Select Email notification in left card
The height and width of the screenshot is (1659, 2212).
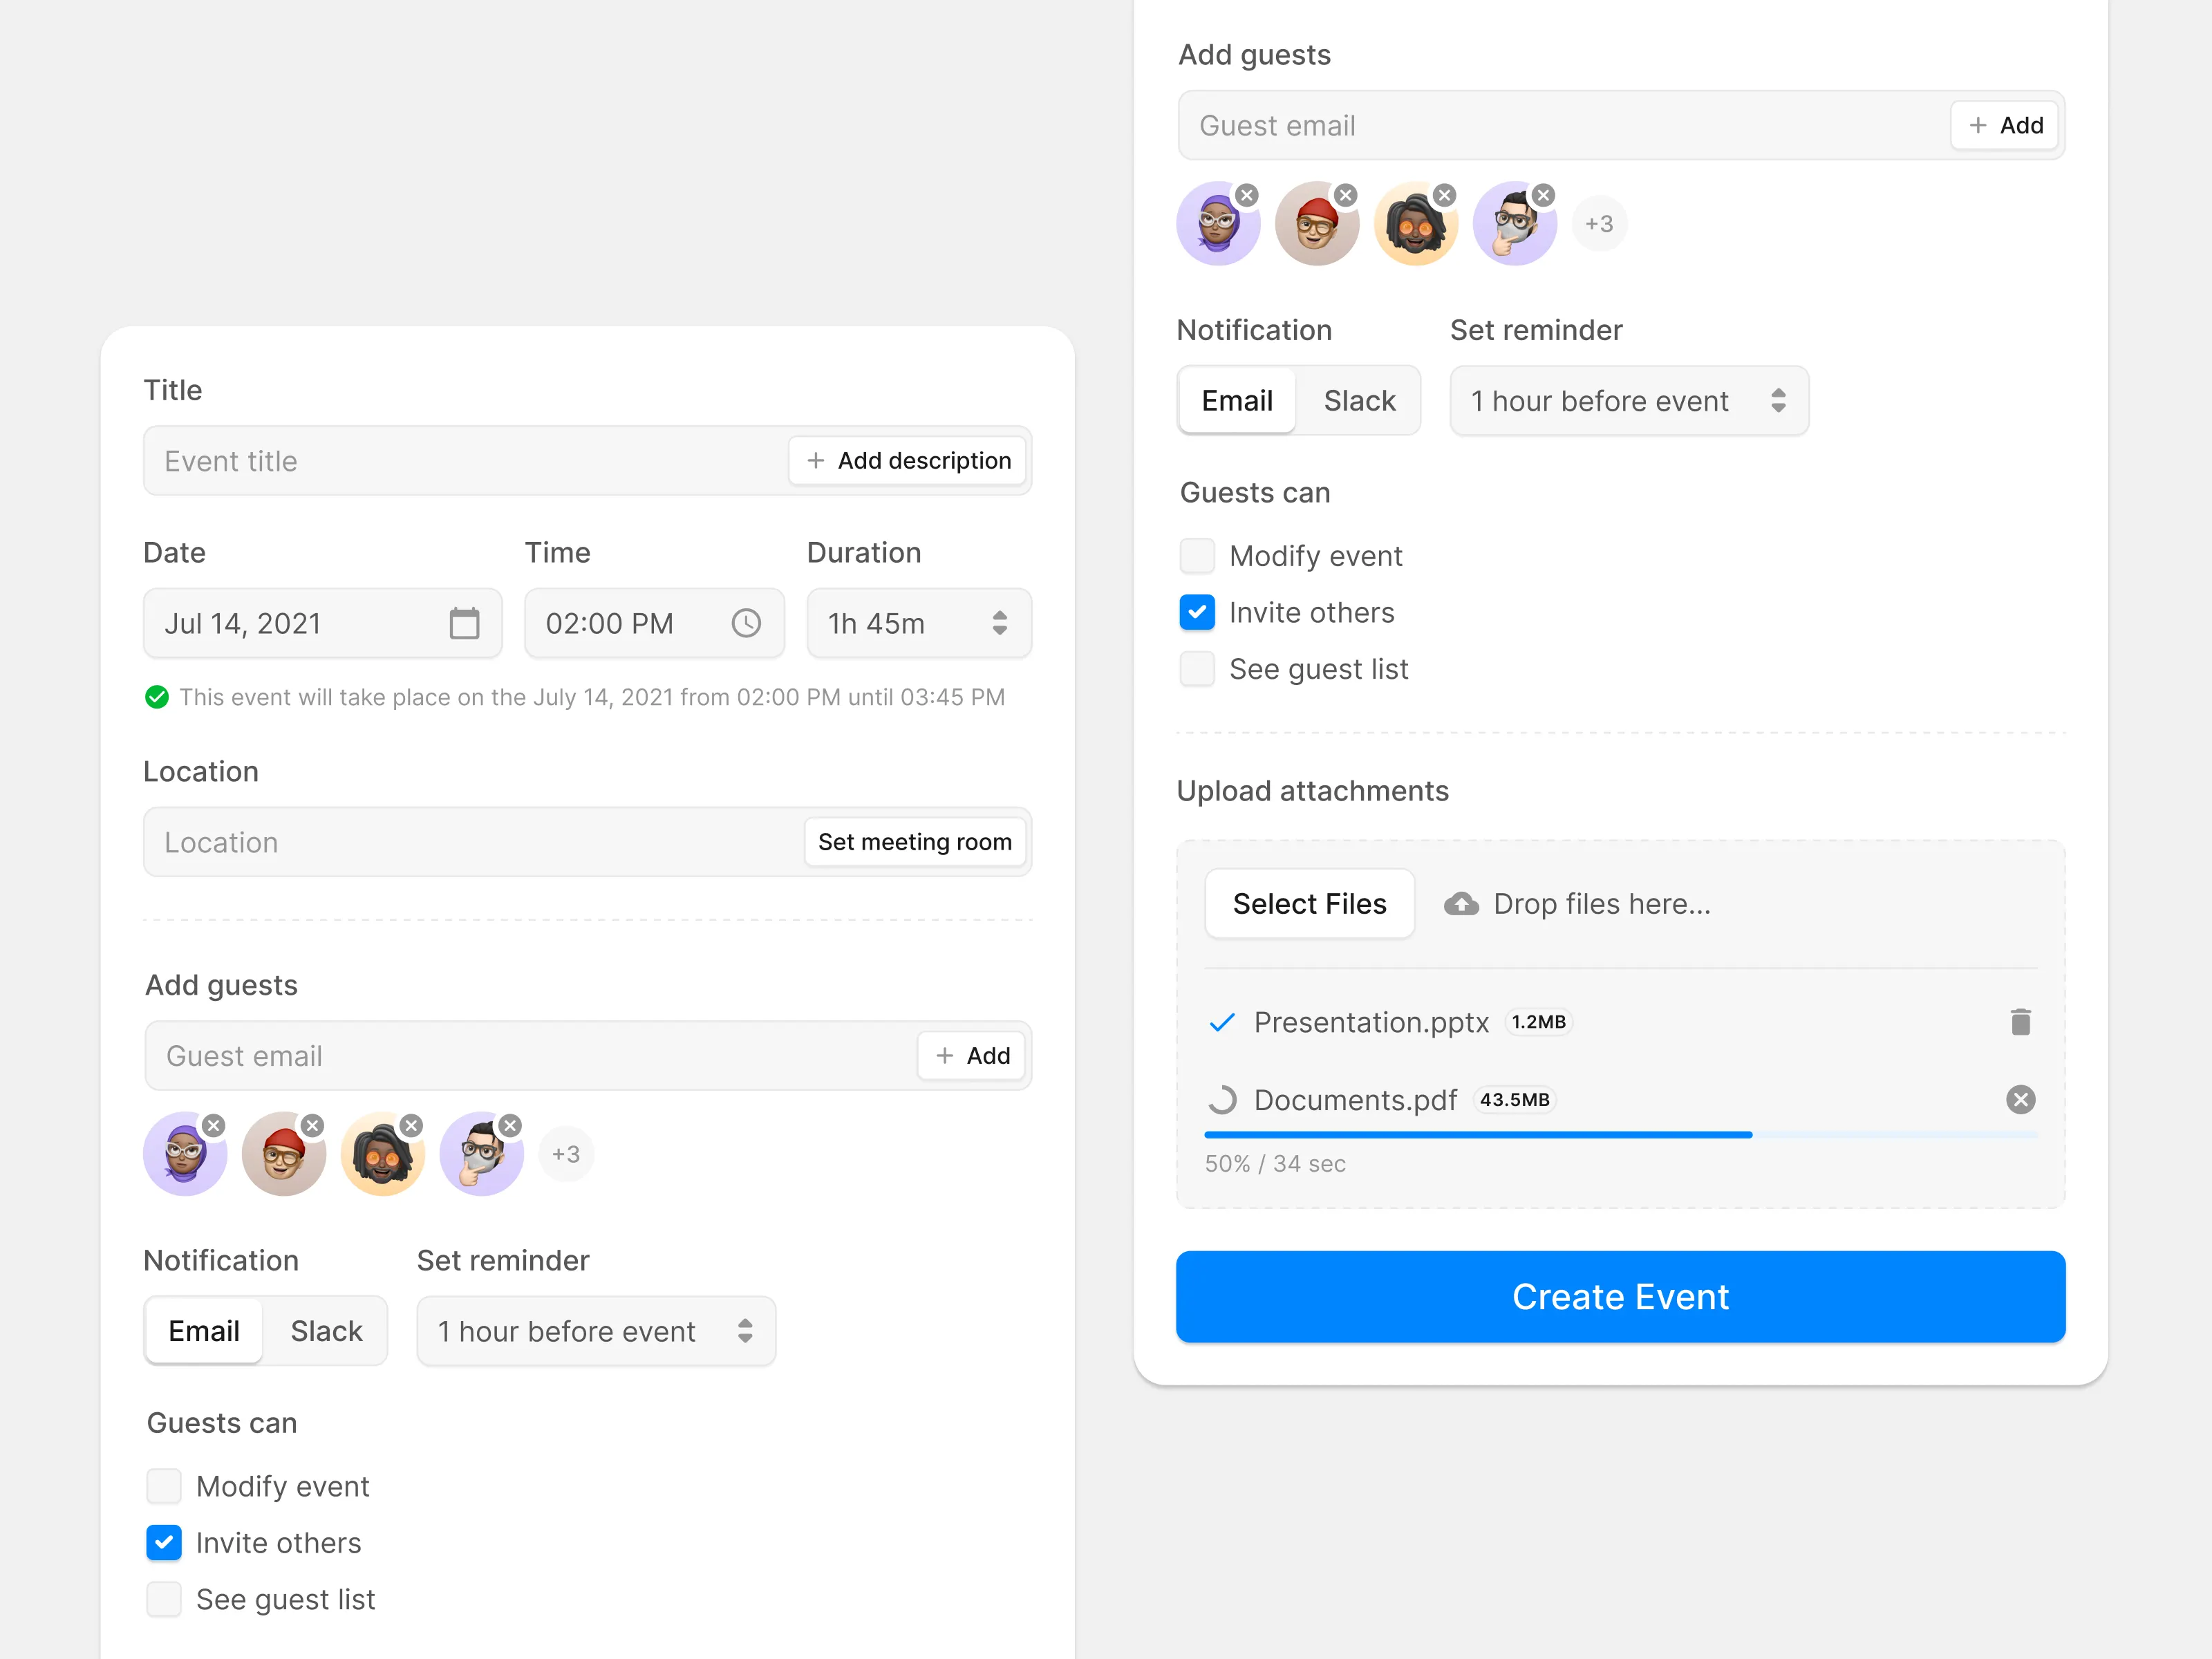pyautogui.click(x=204, y=1331)
